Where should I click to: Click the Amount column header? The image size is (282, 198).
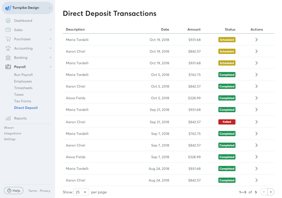pyautogui.click(x=194, y=30)
